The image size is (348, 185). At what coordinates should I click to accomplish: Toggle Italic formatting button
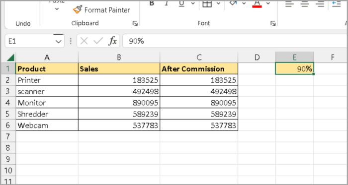tap(166, 3)
